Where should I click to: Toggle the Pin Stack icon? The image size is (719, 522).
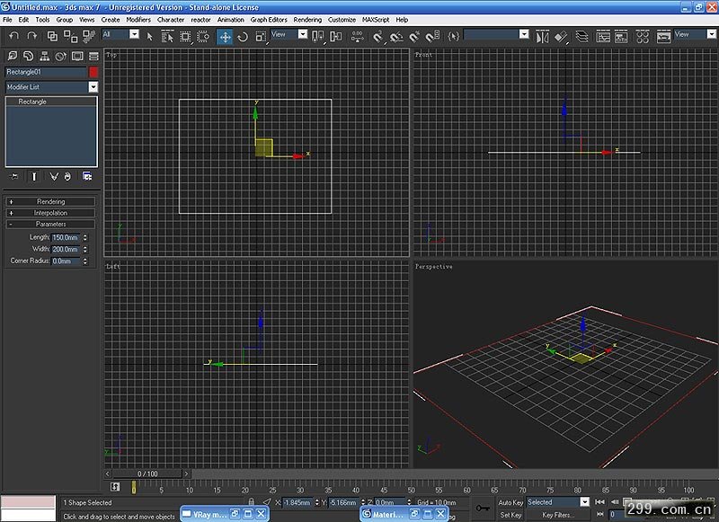coord(14,176)
